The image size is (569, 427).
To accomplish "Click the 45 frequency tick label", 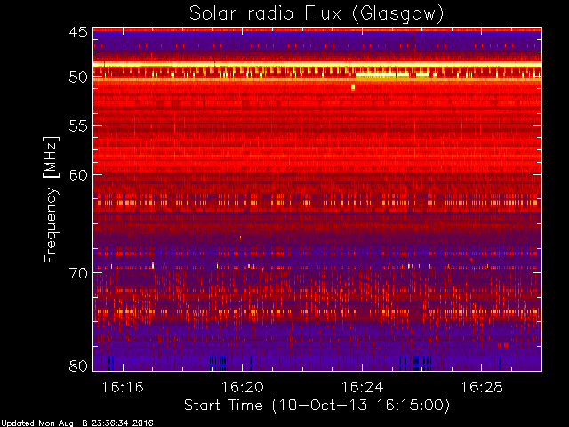I will 78,32.
